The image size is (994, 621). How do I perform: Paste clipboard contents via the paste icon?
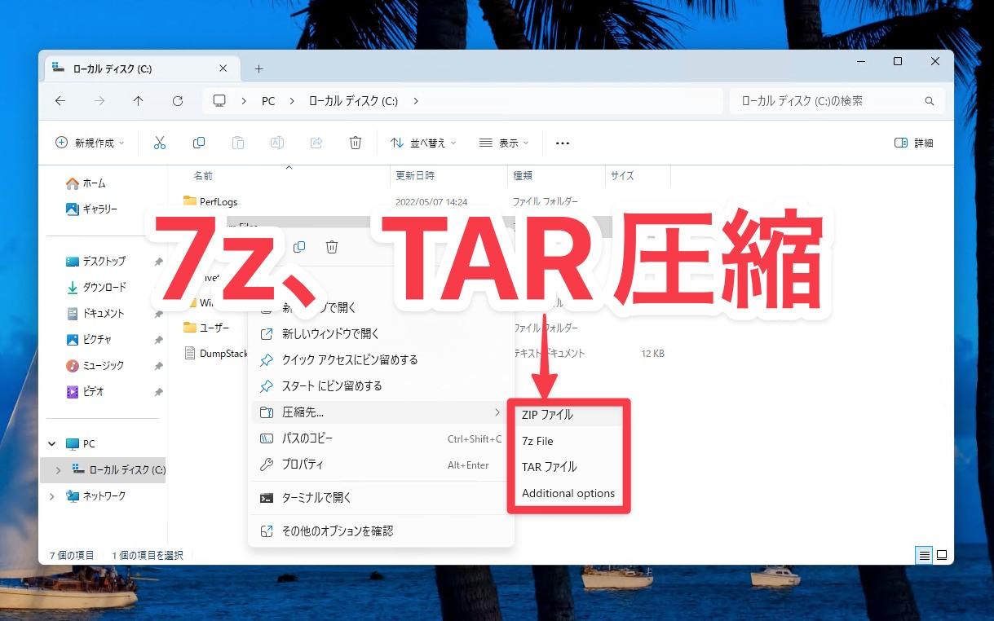(x=237, y=142)
